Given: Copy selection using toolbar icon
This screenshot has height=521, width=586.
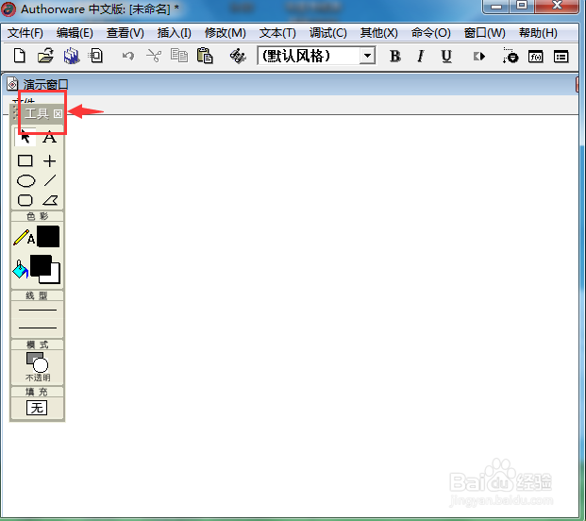Looking at the screenshot, I should [x=179, y=56].
